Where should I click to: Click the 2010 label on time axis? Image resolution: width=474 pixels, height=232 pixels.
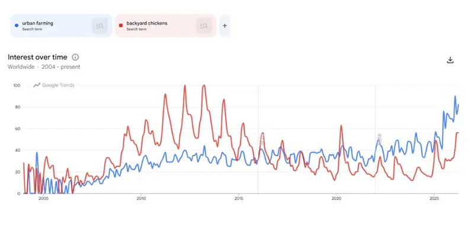[x=141, y=199]
